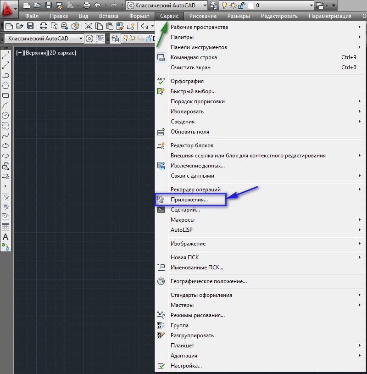Select the Spline drawing tool
367x374 pixels.
(x=6, y=136)
